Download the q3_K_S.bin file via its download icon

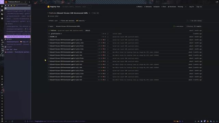[x=108, y=49]
